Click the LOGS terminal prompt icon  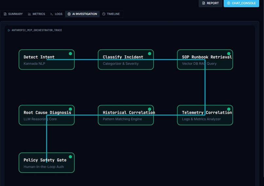(x=51, y=14)
